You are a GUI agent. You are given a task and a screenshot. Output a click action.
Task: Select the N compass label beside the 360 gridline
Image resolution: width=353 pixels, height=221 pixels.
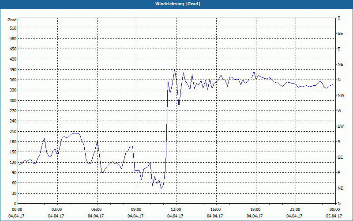[x=339, y=80]
